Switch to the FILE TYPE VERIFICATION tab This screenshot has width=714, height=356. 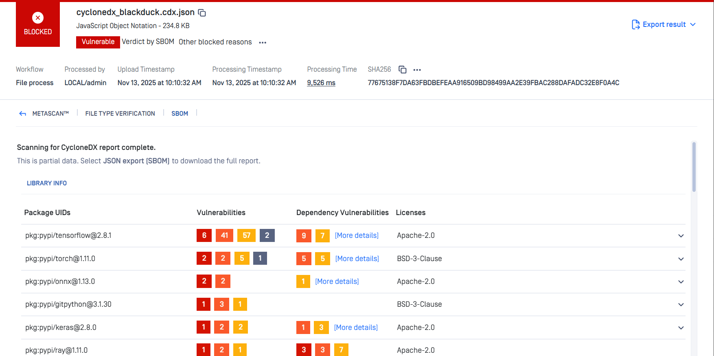(x=120, y=114)
